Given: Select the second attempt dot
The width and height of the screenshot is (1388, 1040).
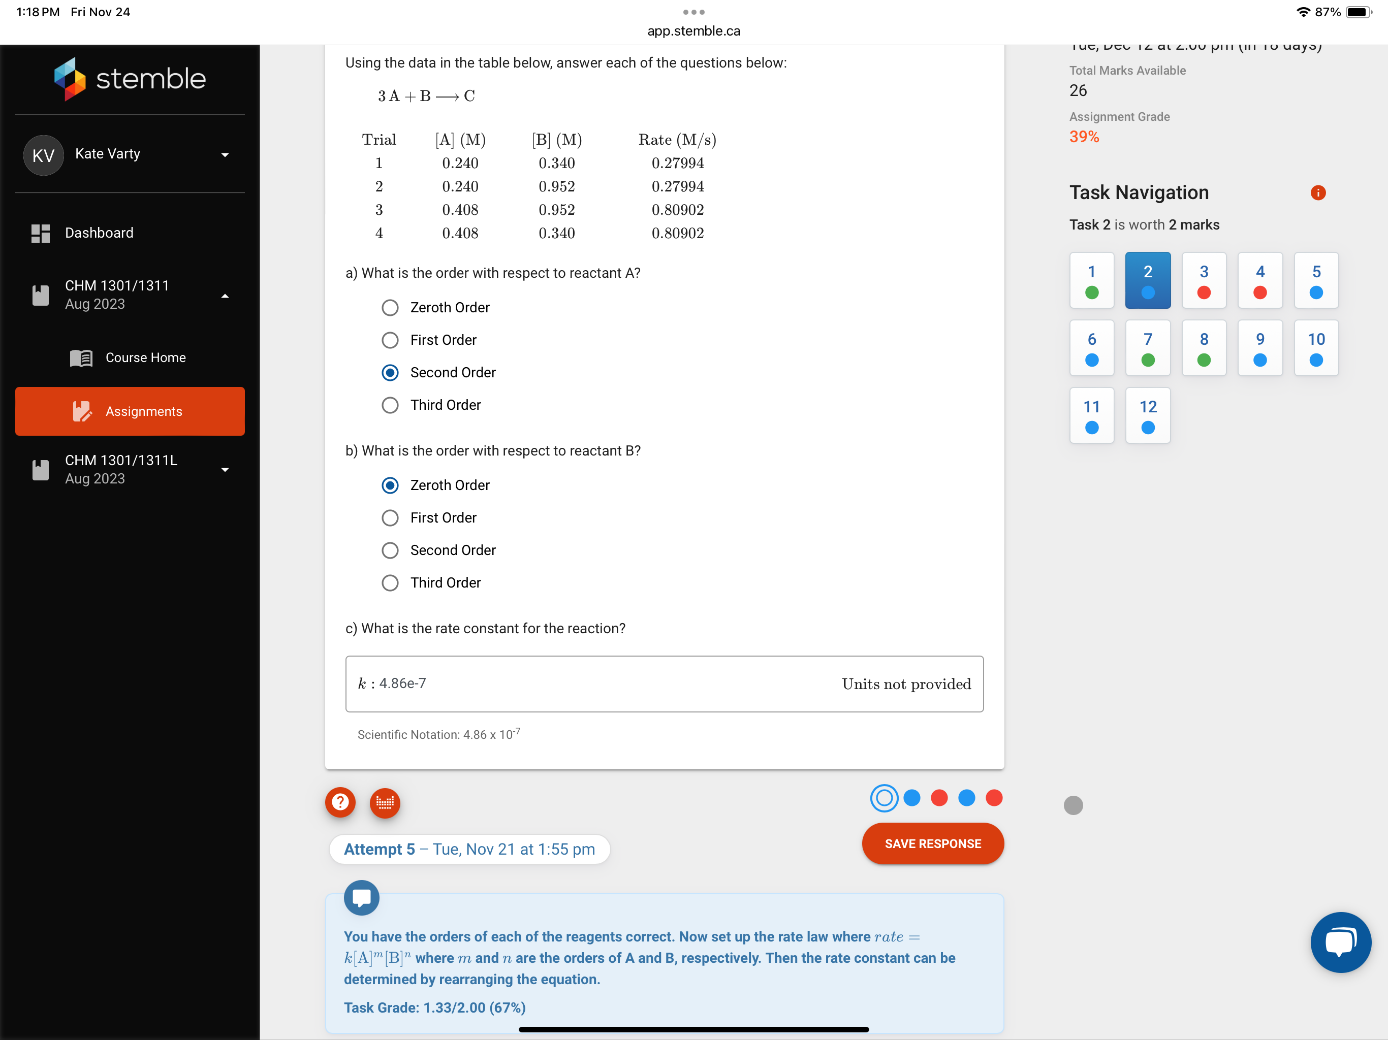Looking at the screenshot, I should point(912,798).
